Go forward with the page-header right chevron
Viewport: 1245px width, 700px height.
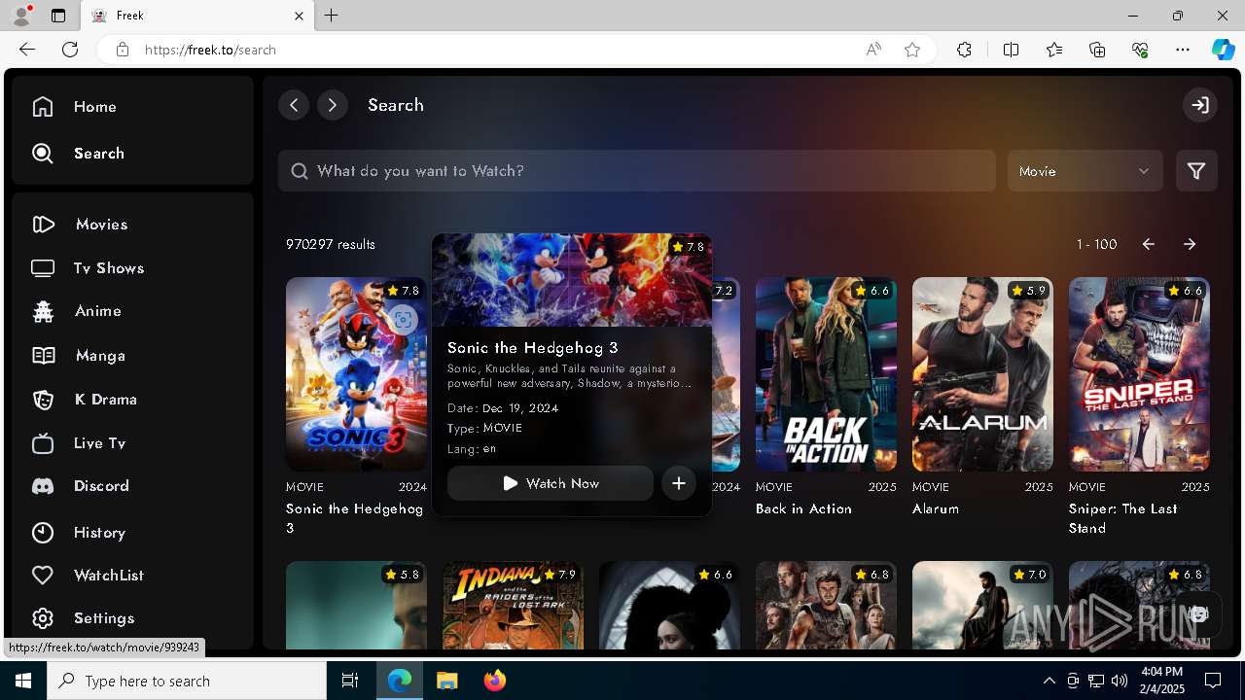pos(333,105)
